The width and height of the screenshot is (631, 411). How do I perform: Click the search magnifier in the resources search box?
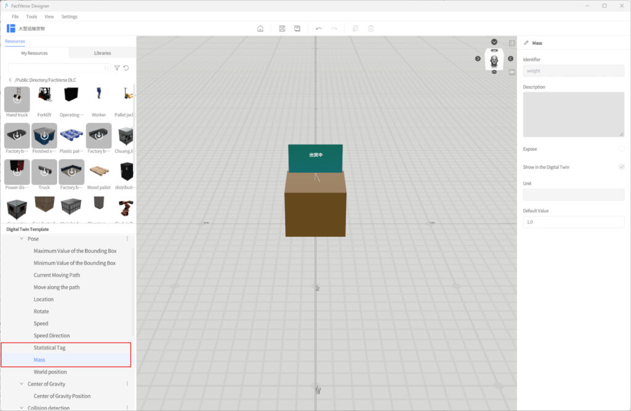pyautogui.click(x=107, y=68)
